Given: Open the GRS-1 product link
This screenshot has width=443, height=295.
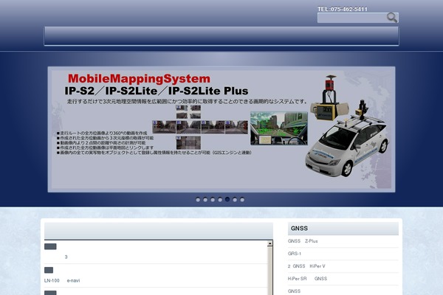Looking at the screenshot, I should click(295, 254).
